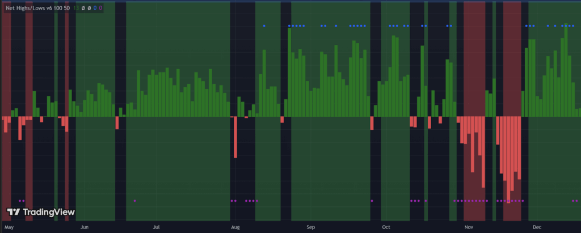Click the blue 0 value in legend

point(94,9)
